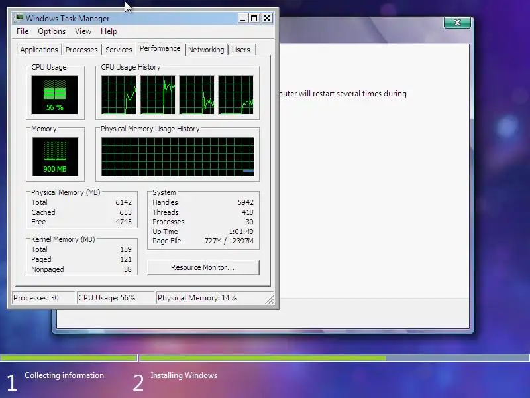Click the Task Manager resize grip

tap(270, 300)
